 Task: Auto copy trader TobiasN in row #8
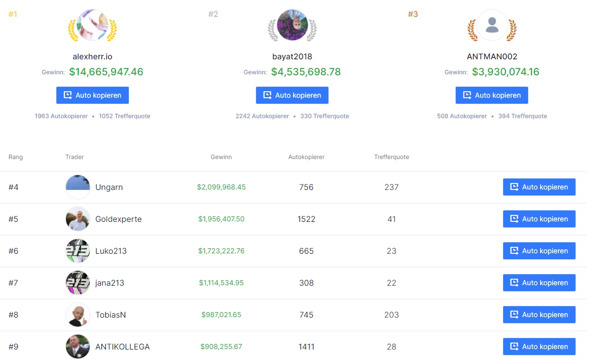[x=539, y=315]
